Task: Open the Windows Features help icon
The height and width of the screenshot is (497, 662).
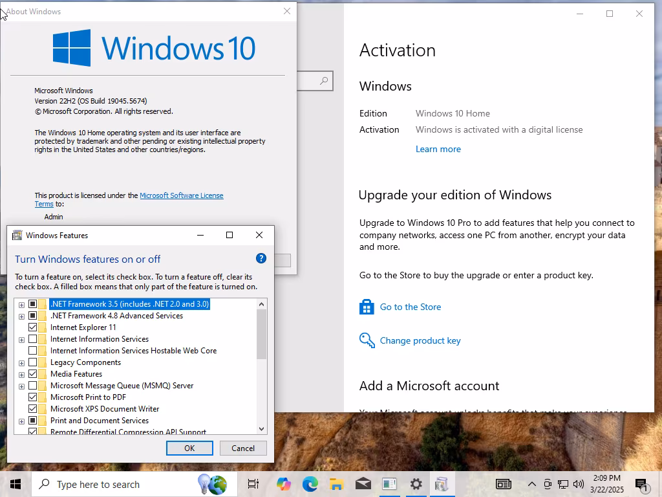Action: click(x=261, y=258)
